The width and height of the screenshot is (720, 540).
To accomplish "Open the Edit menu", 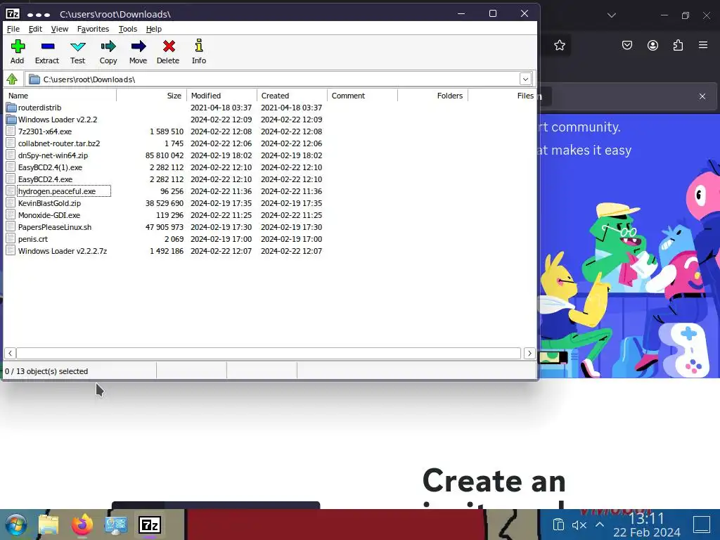I will tap(35, 29).
